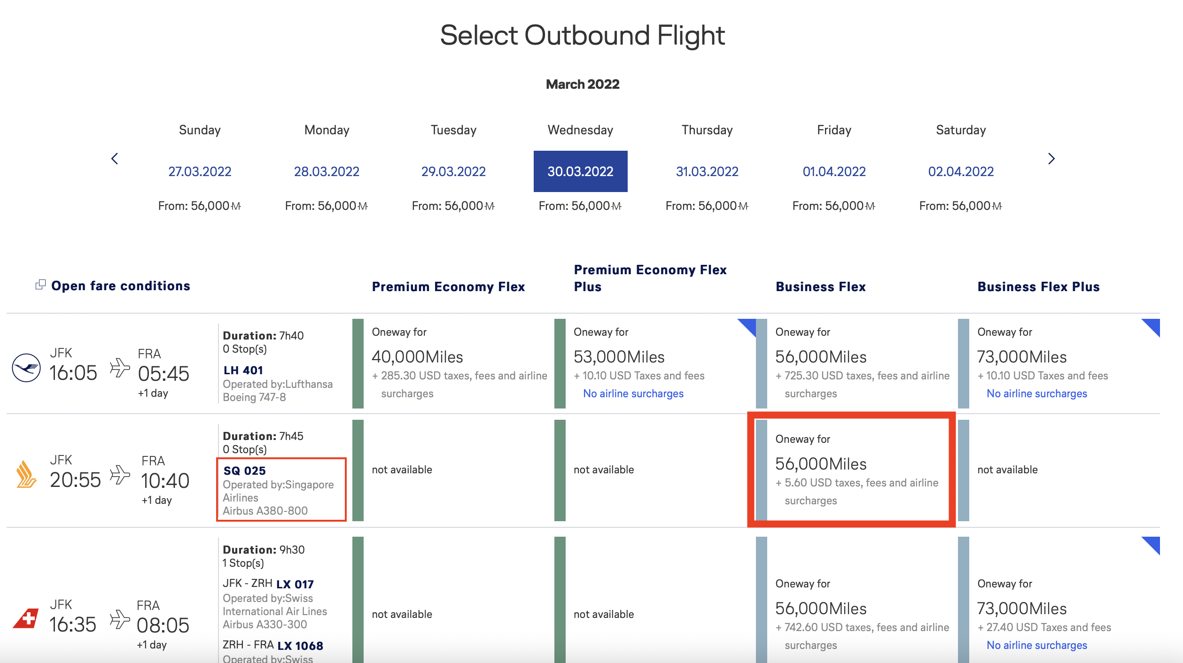The height and width of the screenshot is (663, 1183).
Task: Go to next week with right chevron
Action: pyautogui.click(x=1051, y=159)
